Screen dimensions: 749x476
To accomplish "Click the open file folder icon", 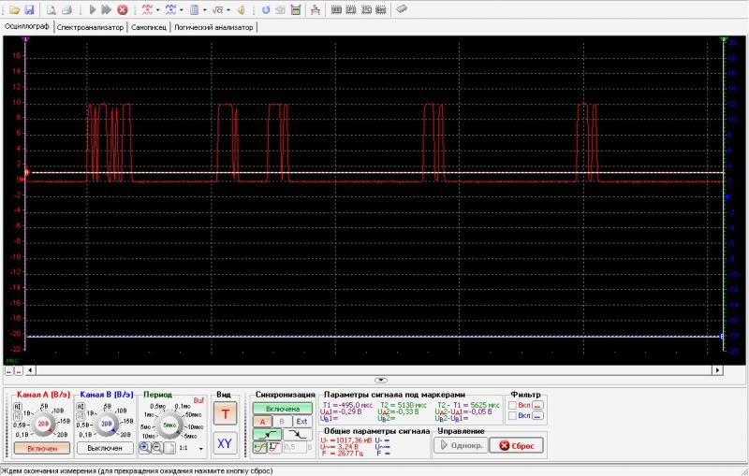I will point(15,9).
